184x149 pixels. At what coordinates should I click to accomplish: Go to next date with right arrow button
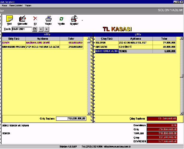coord(46,29)
